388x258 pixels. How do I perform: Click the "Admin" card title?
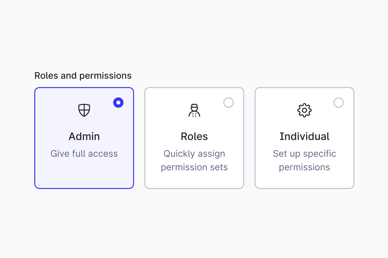84,136
